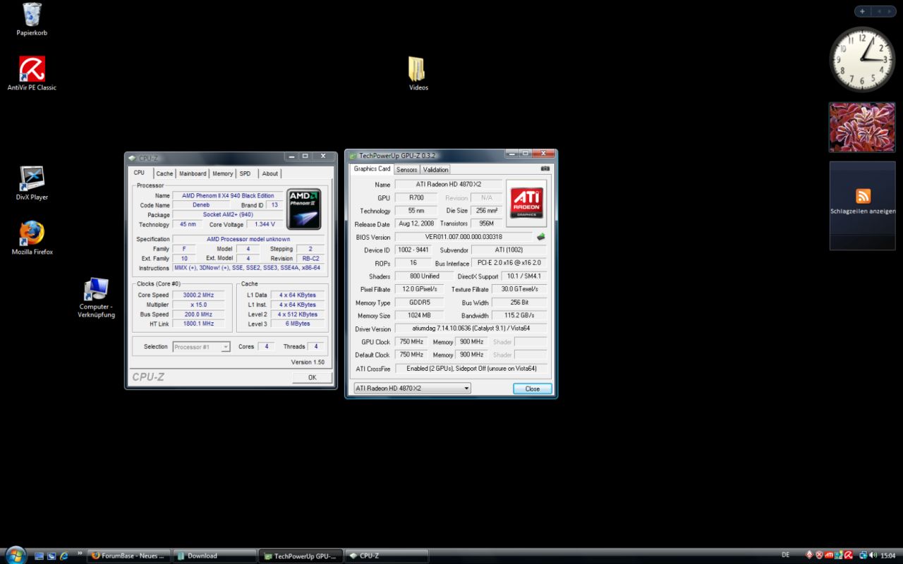The height and width of the screenshot is (564, 903).
Task: Click the Memory Type GDDR5 field
Action: click(x=419, y=302)
